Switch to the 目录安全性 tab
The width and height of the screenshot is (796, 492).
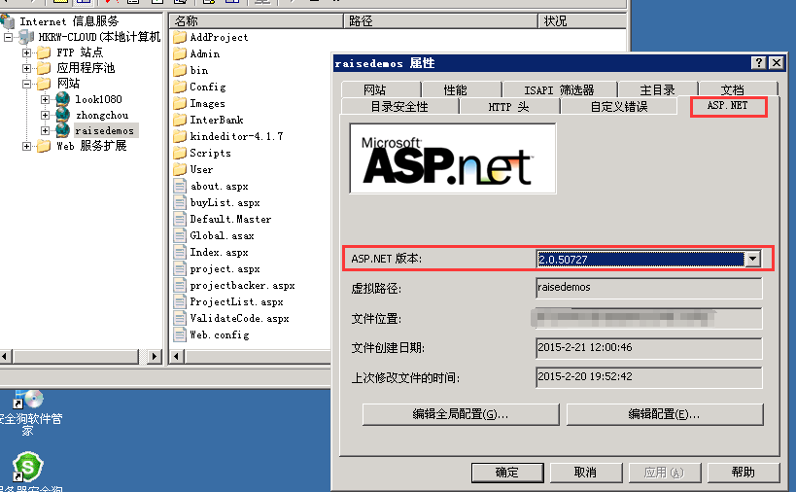[x=399, y=107]
